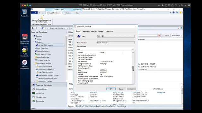Open the Administration workspace
Screen dimensions: 202x113
point(41,97)
